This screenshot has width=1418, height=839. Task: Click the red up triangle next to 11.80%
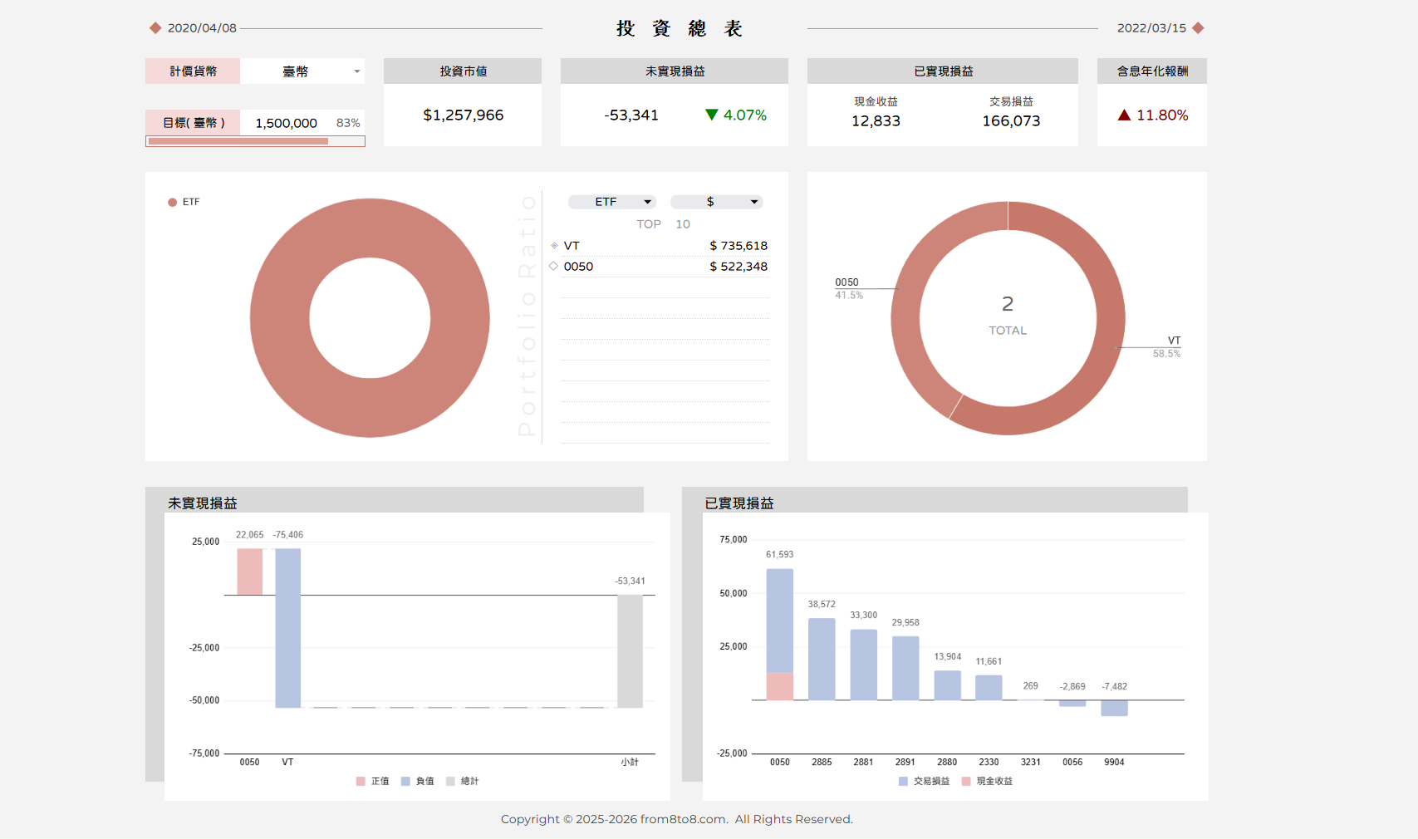(x=1124, y=115)
